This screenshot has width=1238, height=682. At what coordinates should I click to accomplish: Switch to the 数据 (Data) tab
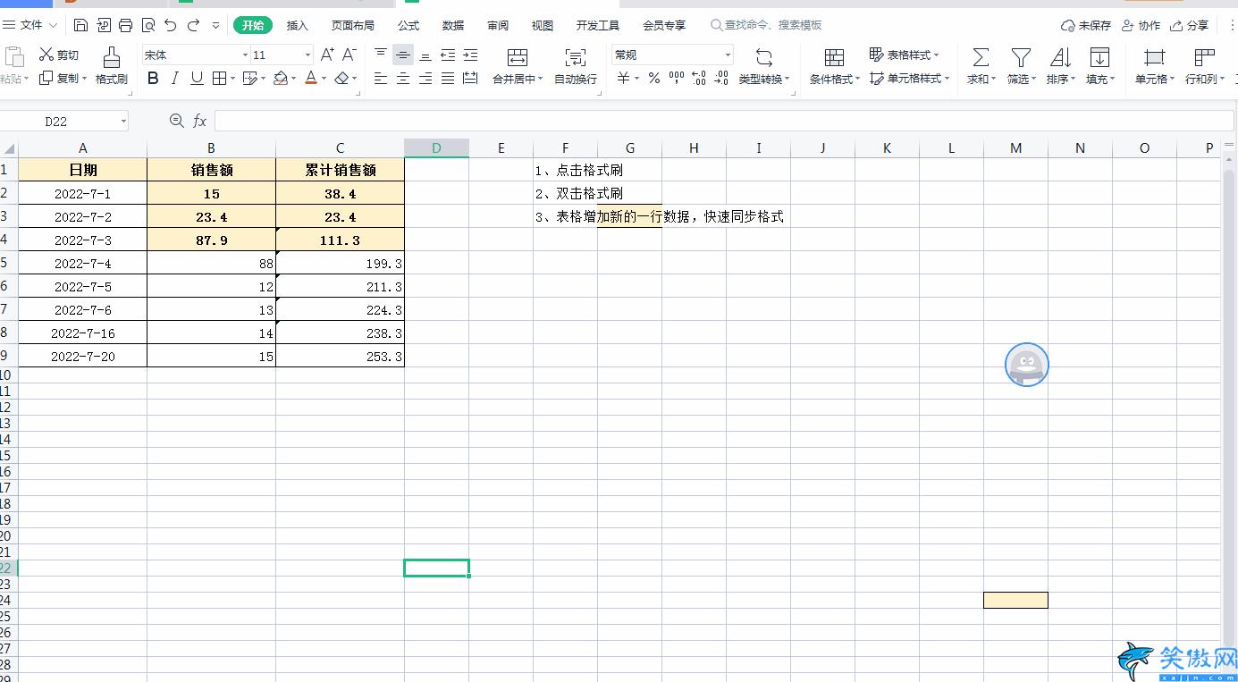pyautogui.click(x=453, y=25)
